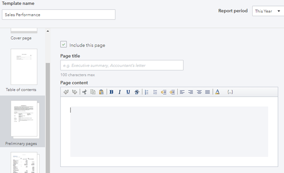
Task: Open the text color picker
Action: tap(218, 92)
